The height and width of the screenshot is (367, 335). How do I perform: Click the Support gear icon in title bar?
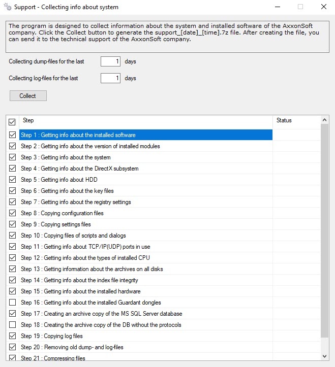point(7,7)
